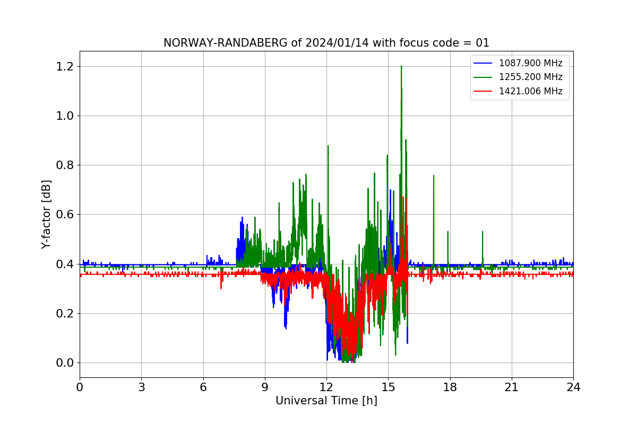The height and width of the screenshot is (424, 637).
Task: Click the x-axis tick label 9
Action: 265,387
